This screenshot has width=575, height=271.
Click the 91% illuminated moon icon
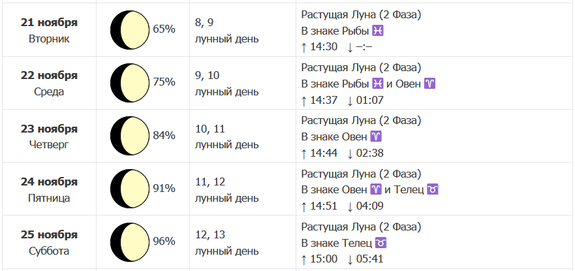tap(130, 189)
